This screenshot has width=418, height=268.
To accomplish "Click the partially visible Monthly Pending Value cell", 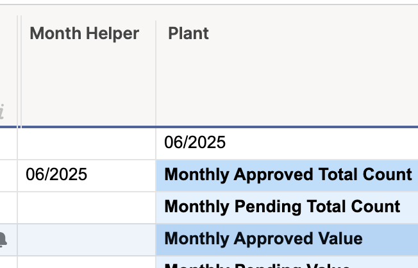I will tap(287, 262).
